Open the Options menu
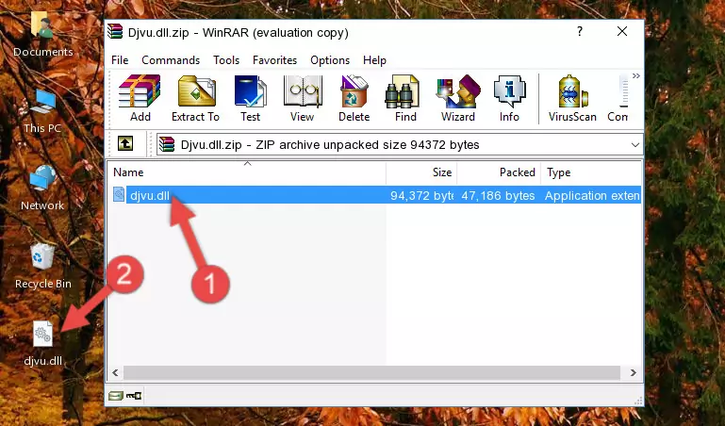The height and width of the screenshot is (426, 725). tap(330, 60)
